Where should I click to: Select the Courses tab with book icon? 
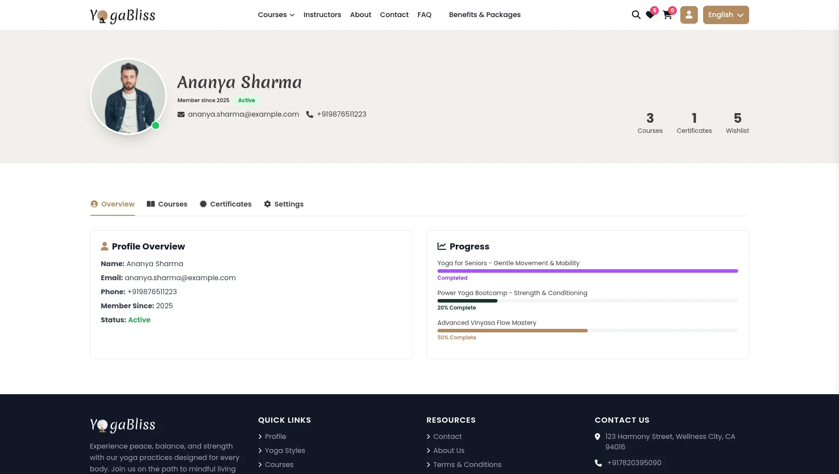pos(167,204)
